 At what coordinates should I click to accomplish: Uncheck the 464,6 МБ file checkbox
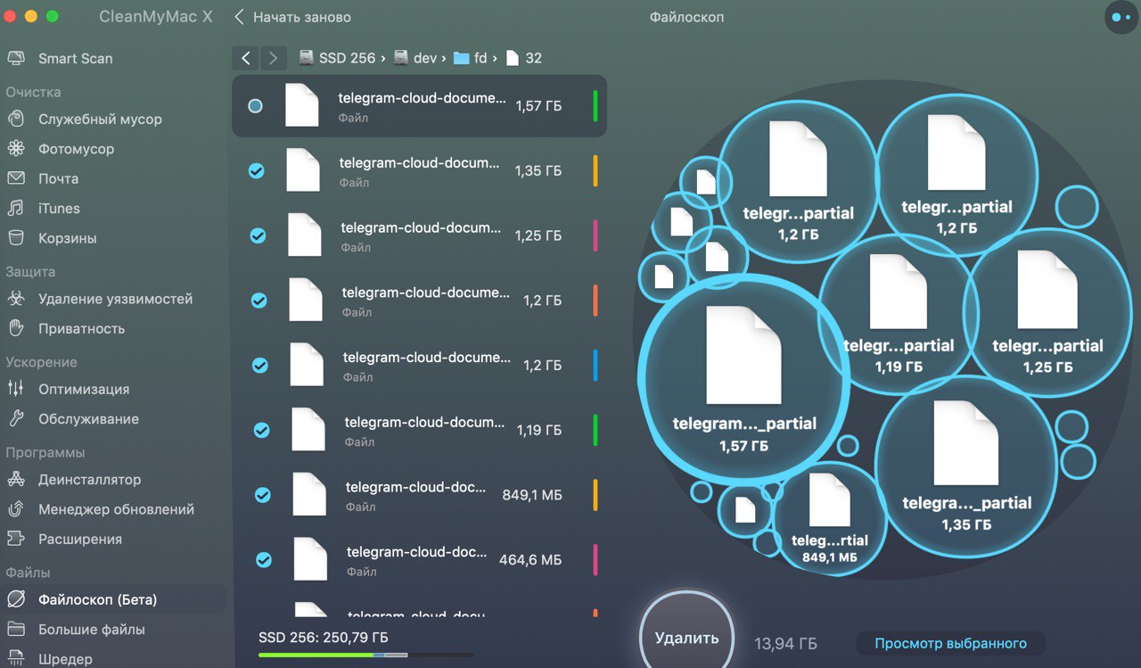tap(264, 559)
